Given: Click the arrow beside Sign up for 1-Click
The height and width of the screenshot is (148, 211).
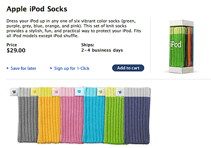Looking at the screenshot, I should point(51,68).
